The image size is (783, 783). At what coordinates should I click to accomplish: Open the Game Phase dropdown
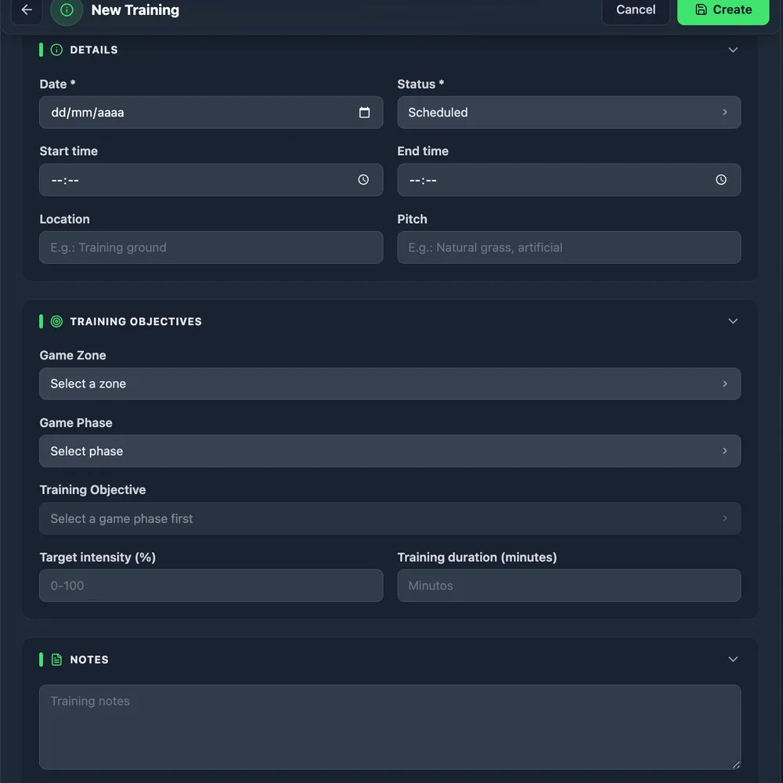pos(390,451)
